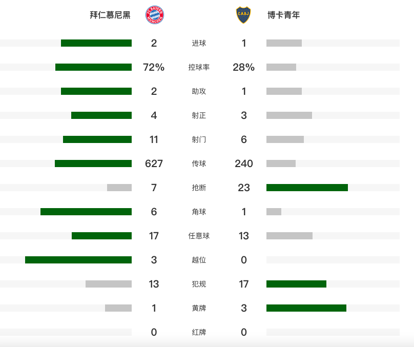Click Boca's green 抢断 bar

(x=307, y=188)
